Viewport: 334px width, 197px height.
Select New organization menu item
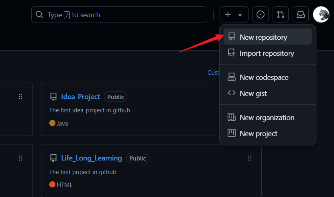pos(267,117)
